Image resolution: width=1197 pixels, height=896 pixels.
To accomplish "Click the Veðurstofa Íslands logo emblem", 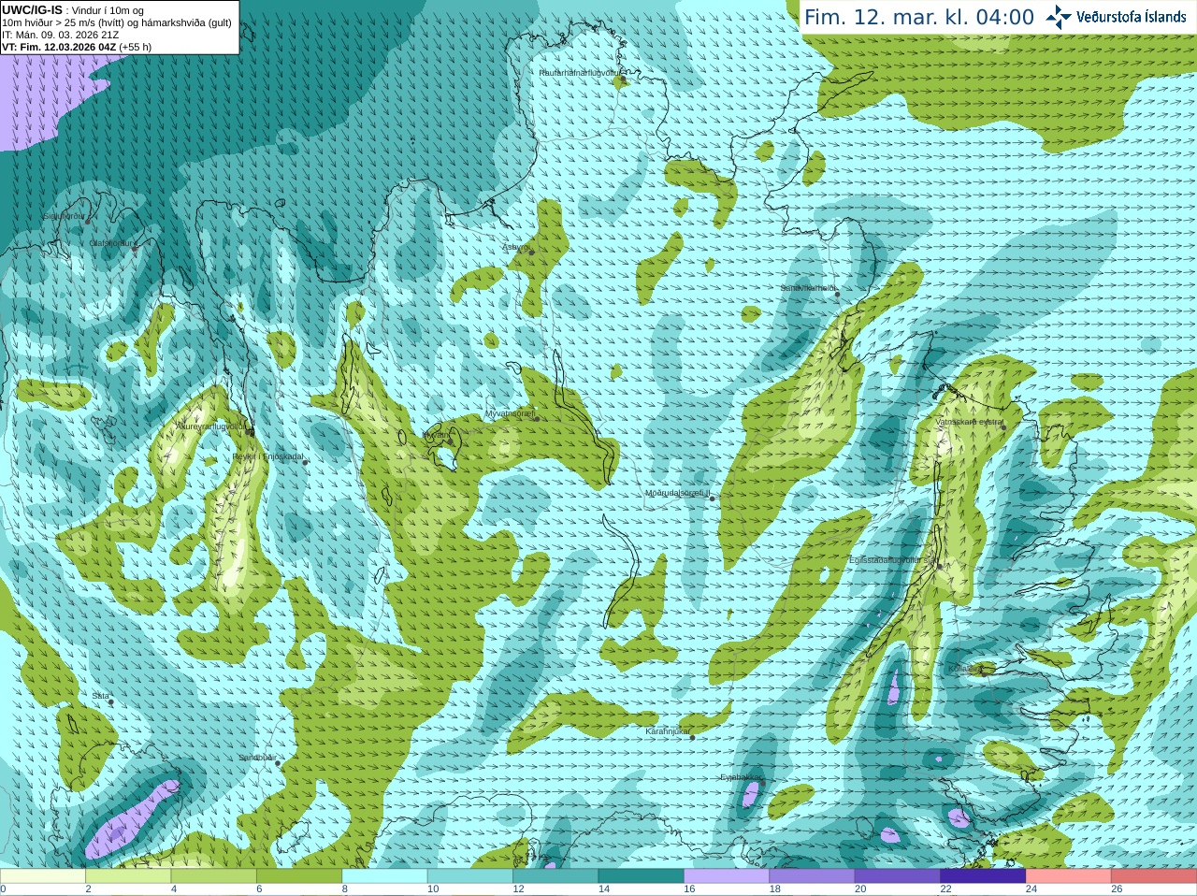I will point(1059,17).
